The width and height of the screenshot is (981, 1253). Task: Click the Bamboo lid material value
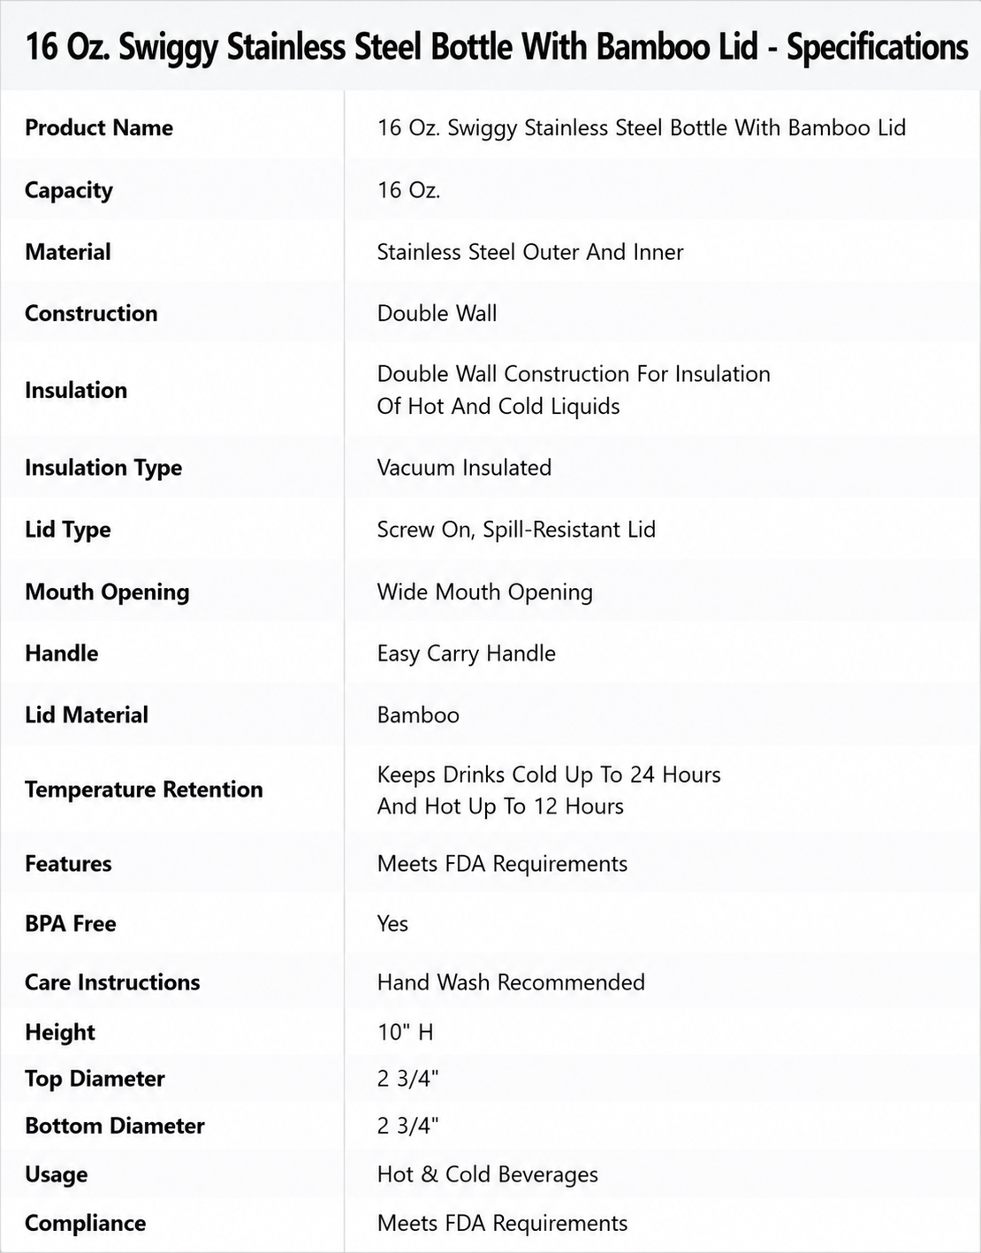click(418, 714)
